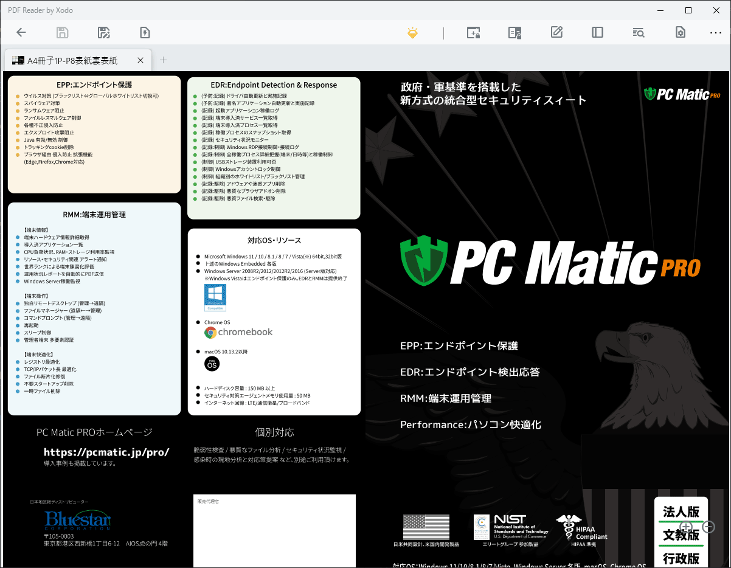The width and height of the screenshot is (731, 568).
Task: Click the yellow premium diamond icon
Action: [x=413, y=33]
